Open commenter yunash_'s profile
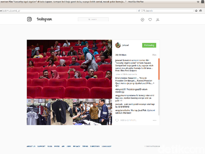The width and height of the screenshot is (205, 154). (x=119, y=104)
